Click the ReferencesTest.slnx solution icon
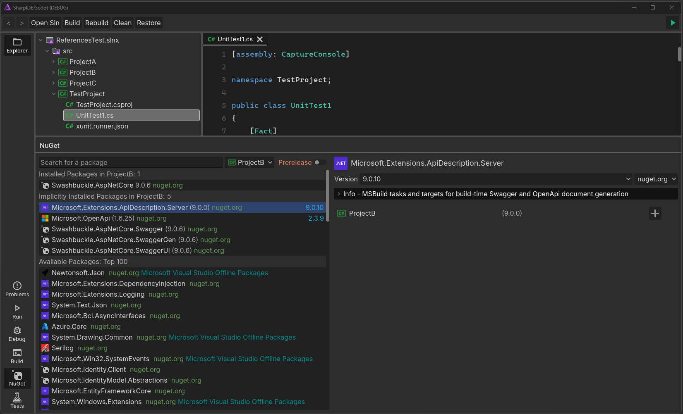This screenshot has width=683, height=414. coord(50,40)
